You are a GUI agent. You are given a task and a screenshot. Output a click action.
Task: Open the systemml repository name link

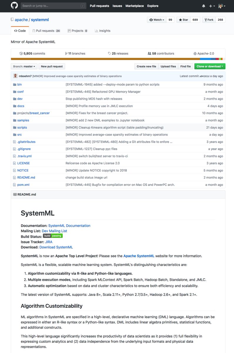point(40,20)
